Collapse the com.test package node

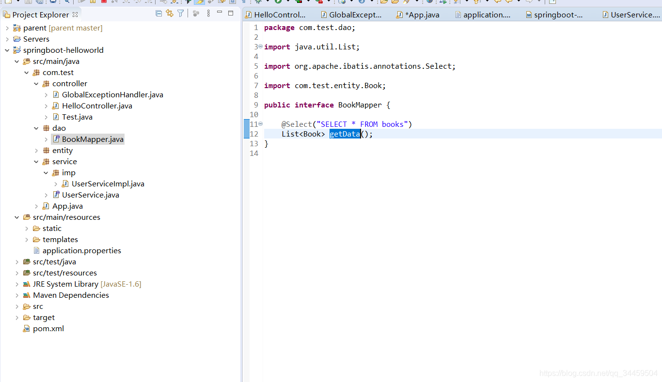27,73
